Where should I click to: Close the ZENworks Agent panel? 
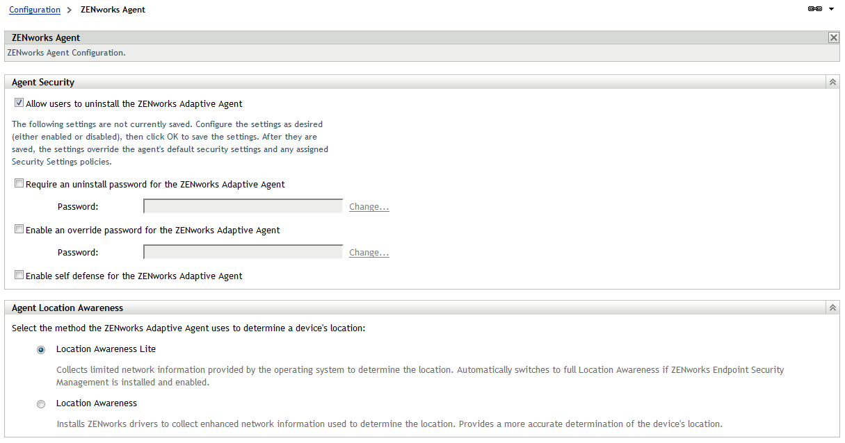tap(833, 37)
